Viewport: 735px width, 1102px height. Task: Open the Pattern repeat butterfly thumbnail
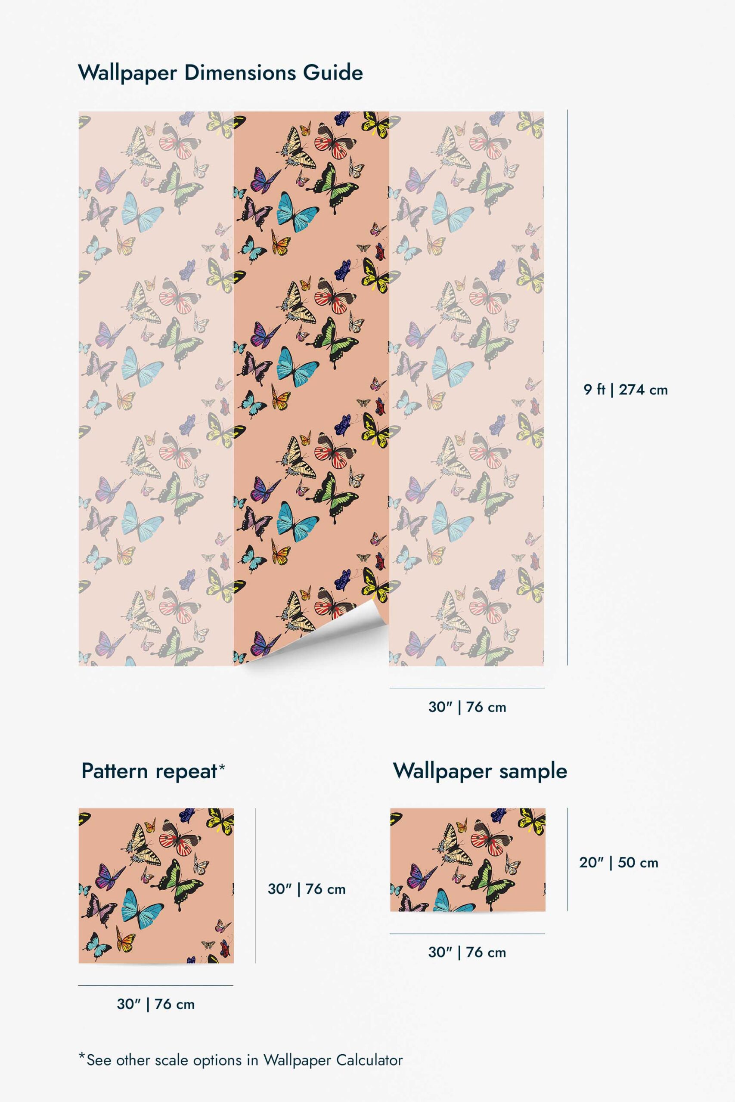click(x=156, y=885)
